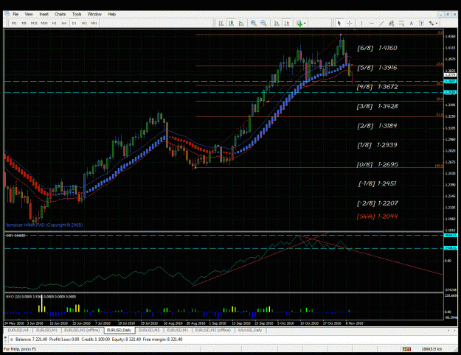
Task: Click the [-1/8] 1.2451 level label
Action: coord(377,184)
